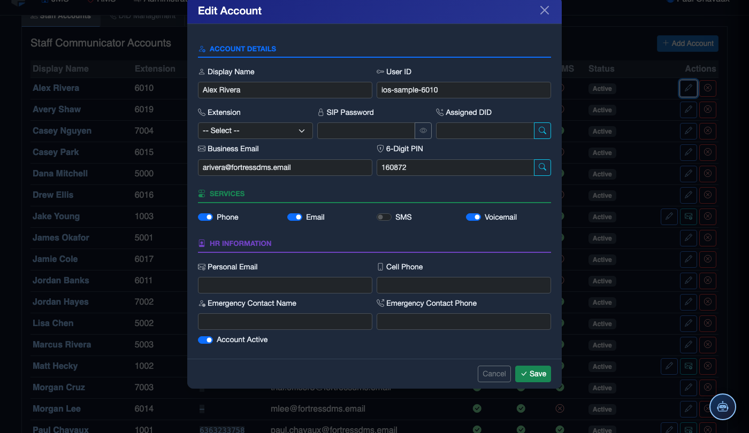Remove Dana Mitchell using the delete icon

tap(708, 174)
